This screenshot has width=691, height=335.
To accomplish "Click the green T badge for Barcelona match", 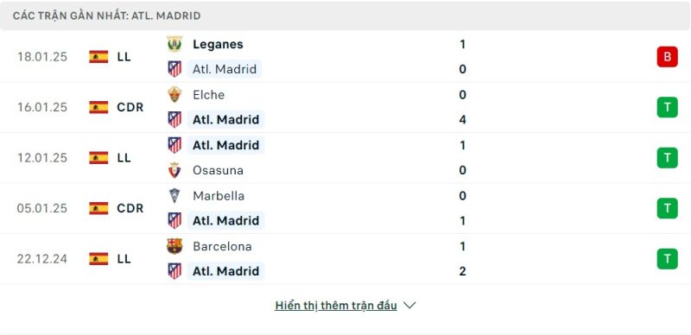I will point(667,259).
